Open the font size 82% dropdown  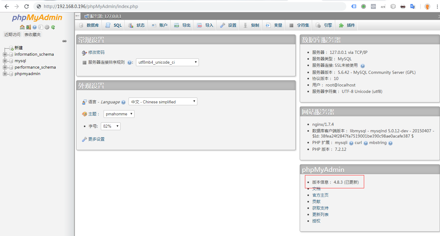tap(111, 126)
